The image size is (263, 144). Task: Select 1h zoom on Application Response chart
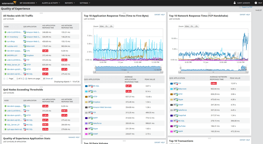(x=106, y=26)
